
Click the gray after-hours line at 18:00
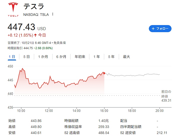[132, 75]
